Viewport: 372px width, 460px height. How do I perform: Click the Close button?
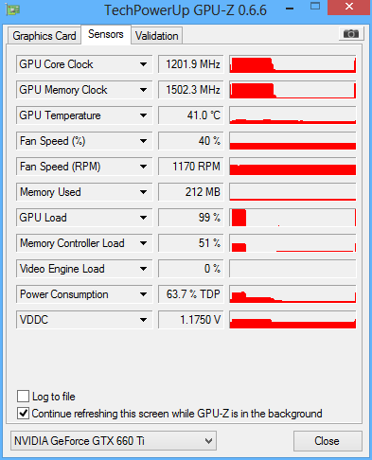[x=328, y=441]
